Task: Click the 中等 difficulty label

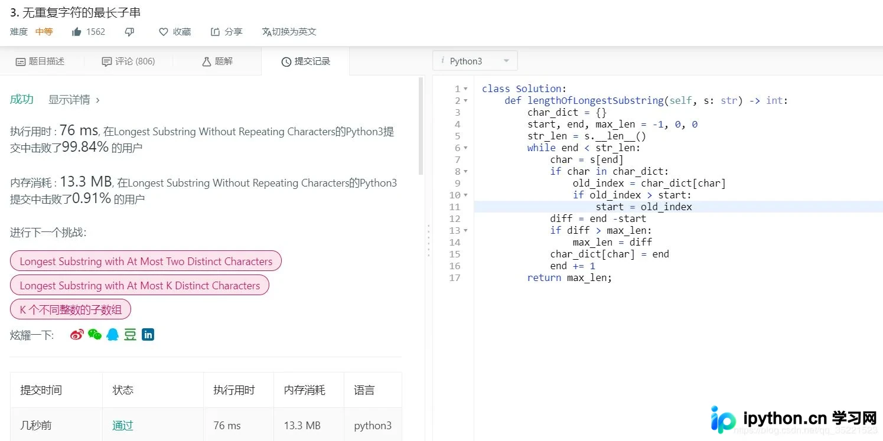Action: (44, 32)
